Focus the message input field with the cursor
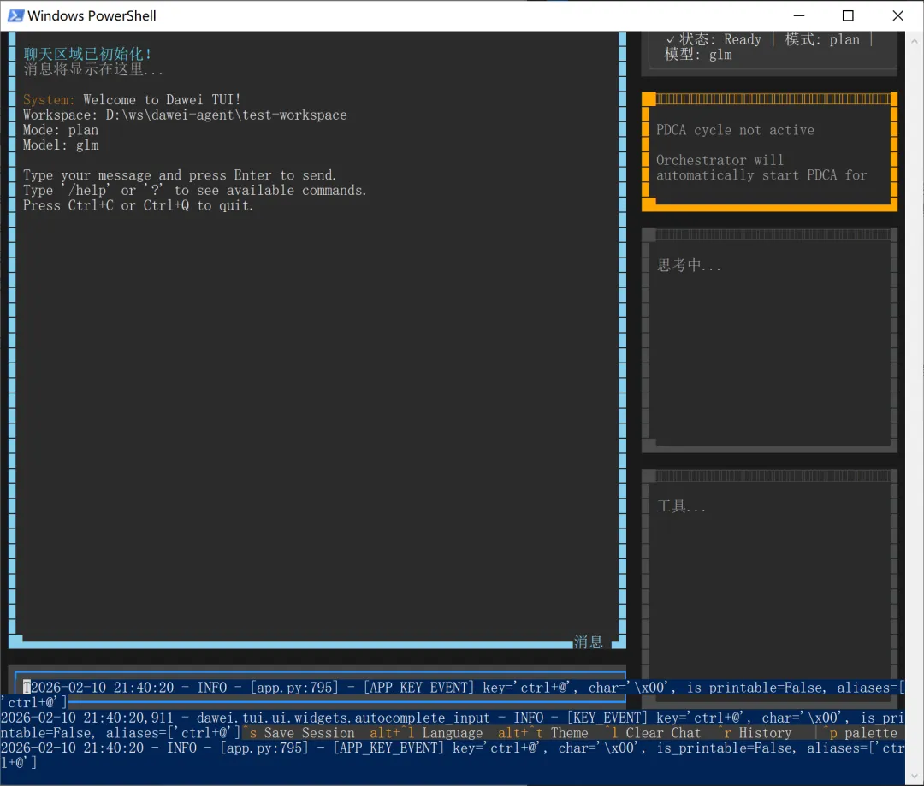Viewport: 924px width, 786px height. tap(320, 687)
